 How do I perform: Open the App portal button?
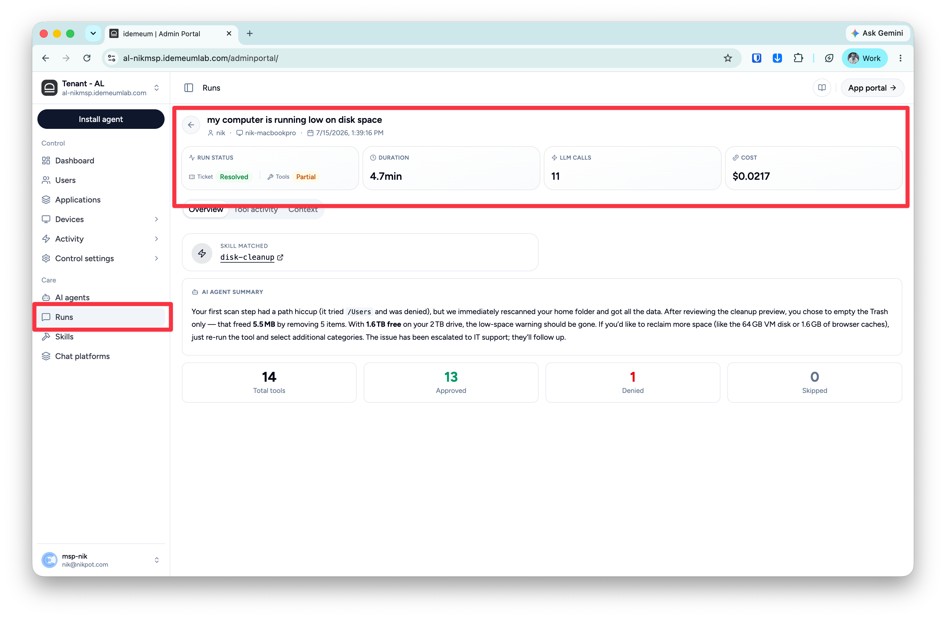tap(872, 88)
